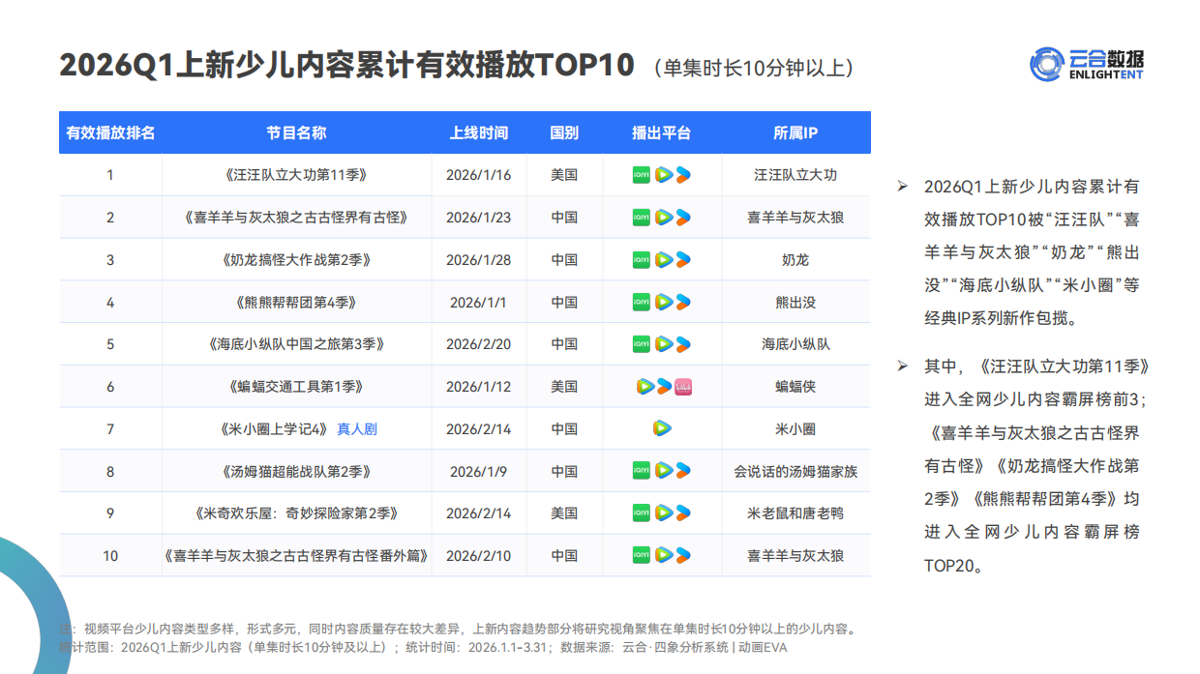Click the subtitle （单集时长10分钟以上）
Viewport: 1200px width, 674px height.
coord(754,68)
